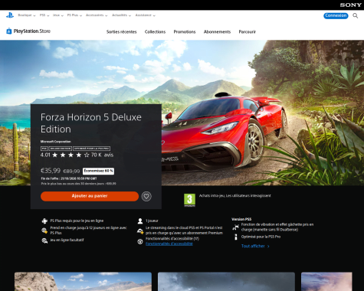This screenshot has height=291, width=364.
Task: Click the Connexion sign-in button
Action: pyautogui.click(x=336, y=15)
